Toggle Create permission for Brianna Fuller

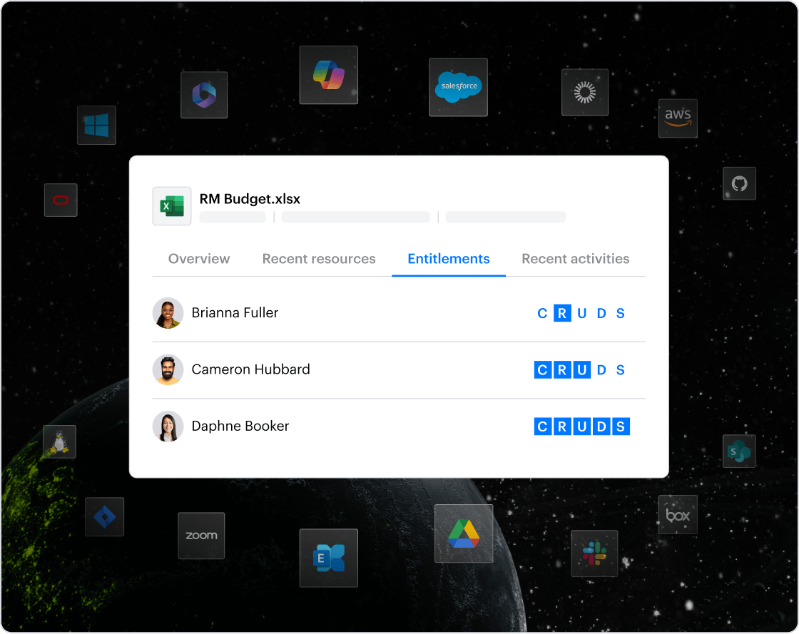pyautogui.click(x=542, y=313)
